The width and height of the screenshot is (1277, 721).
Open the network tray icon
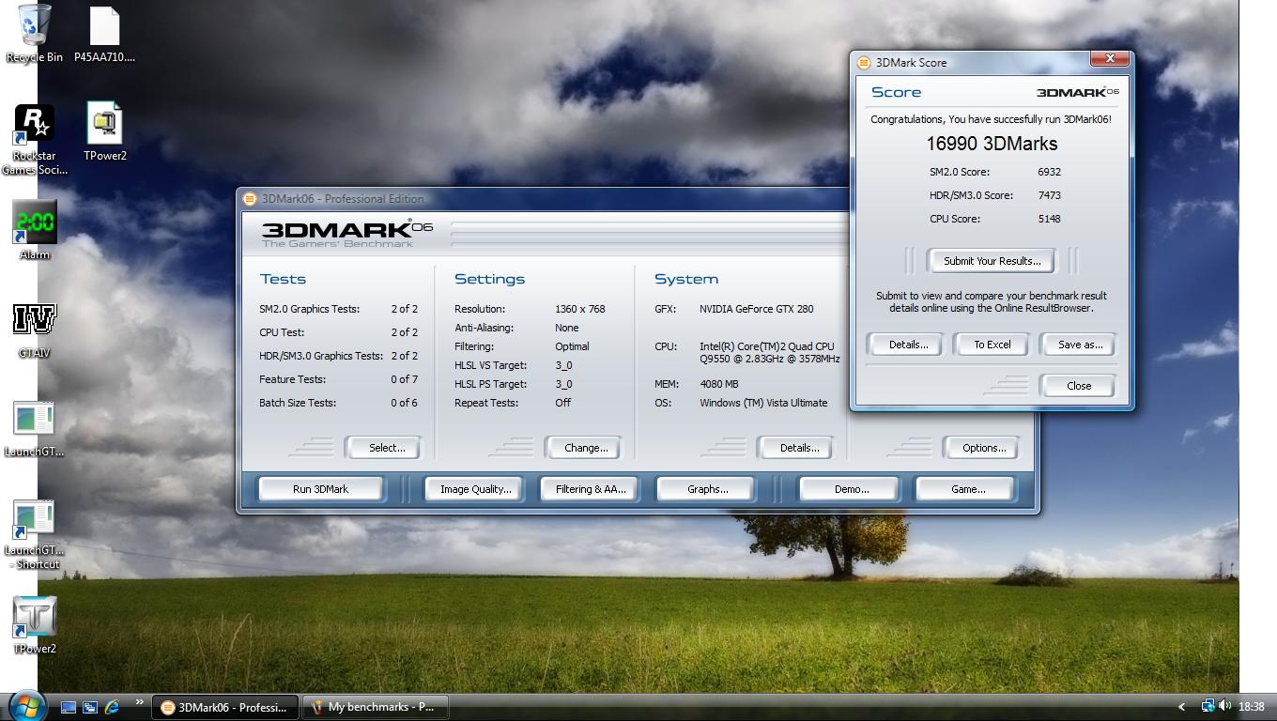(1208, 707)
